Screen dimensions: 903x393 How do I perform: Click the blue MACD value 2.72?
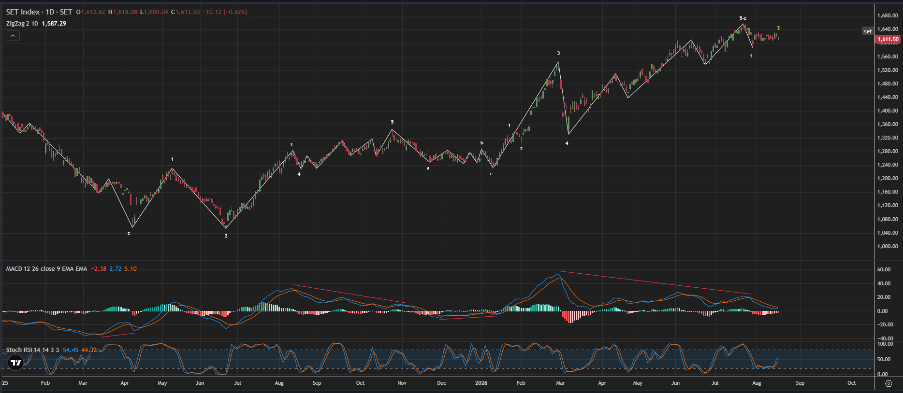coord(115,268)
